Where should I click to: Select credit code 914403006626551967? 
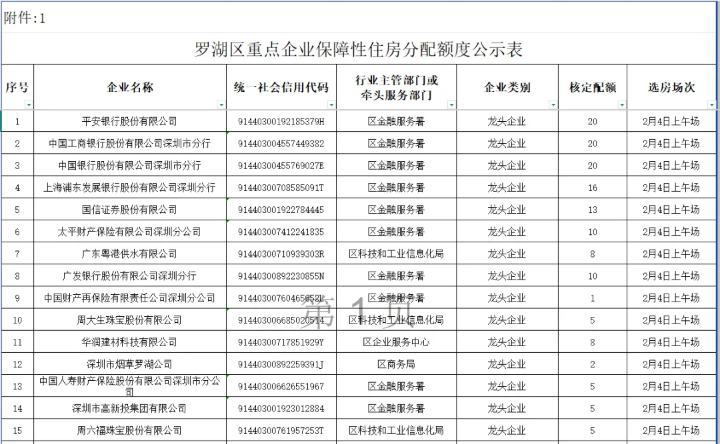tap(281, 386)
